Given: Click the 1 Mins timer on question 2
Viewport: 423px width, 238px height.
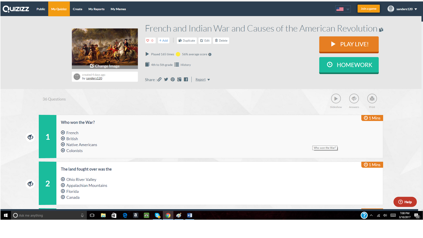Looking at the screenshot, I should [372, 165].
